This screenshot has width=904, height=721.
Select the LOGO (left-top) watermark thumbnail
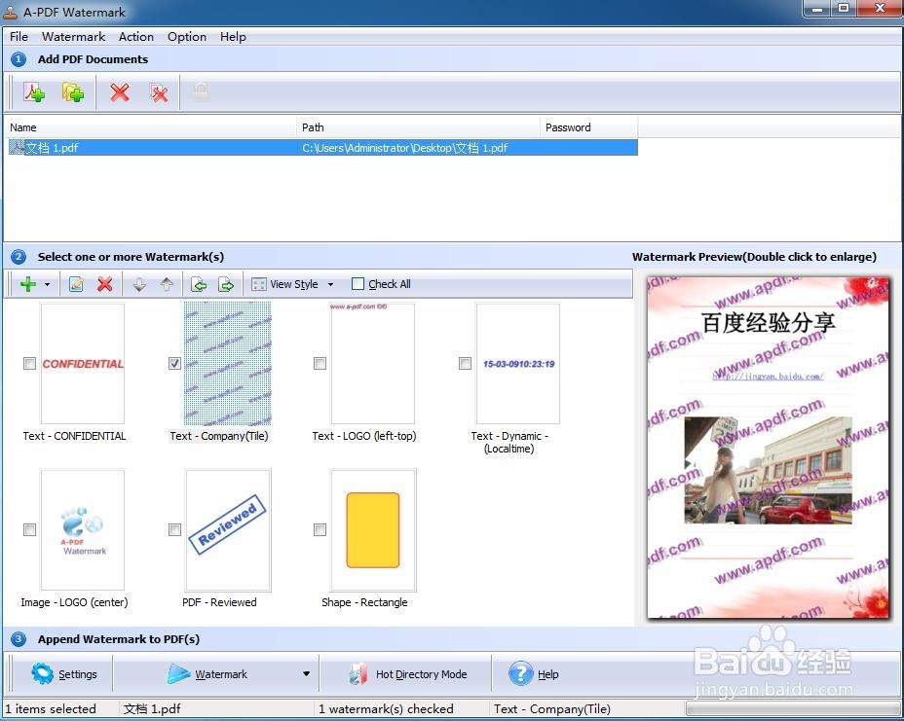[x=372, y=363]
